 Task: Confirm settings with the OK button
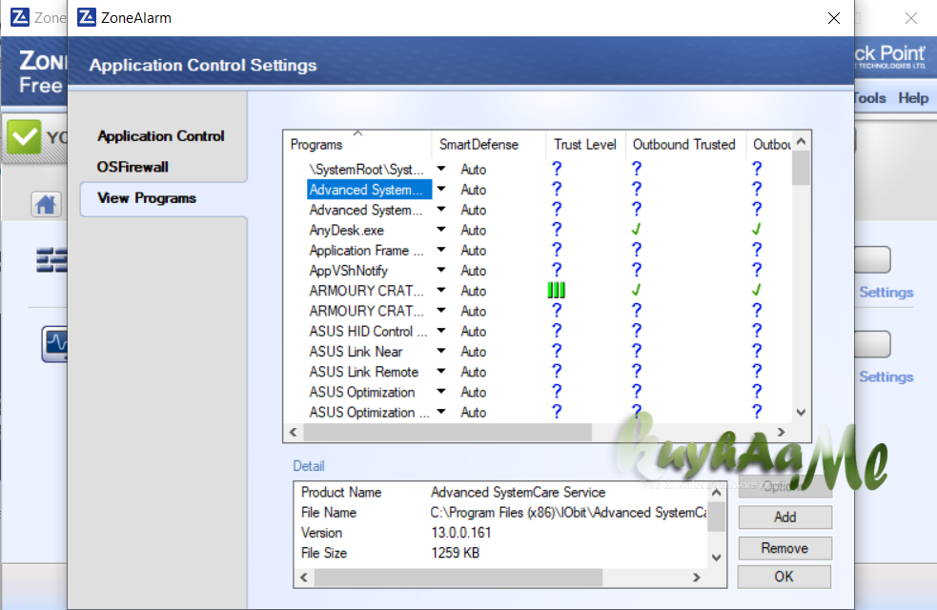(784, 577)
